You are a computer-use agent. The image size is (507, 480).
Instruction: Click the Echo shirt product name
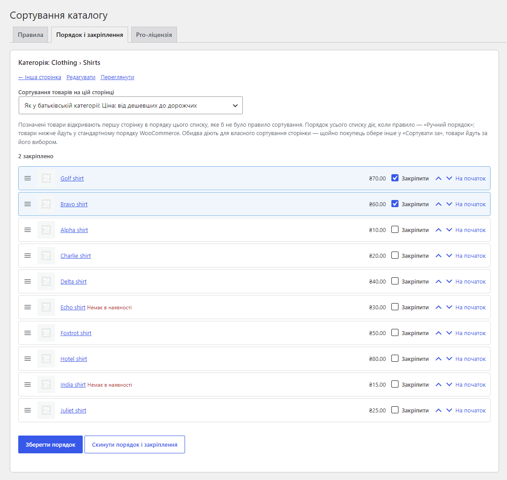[73, 308]
